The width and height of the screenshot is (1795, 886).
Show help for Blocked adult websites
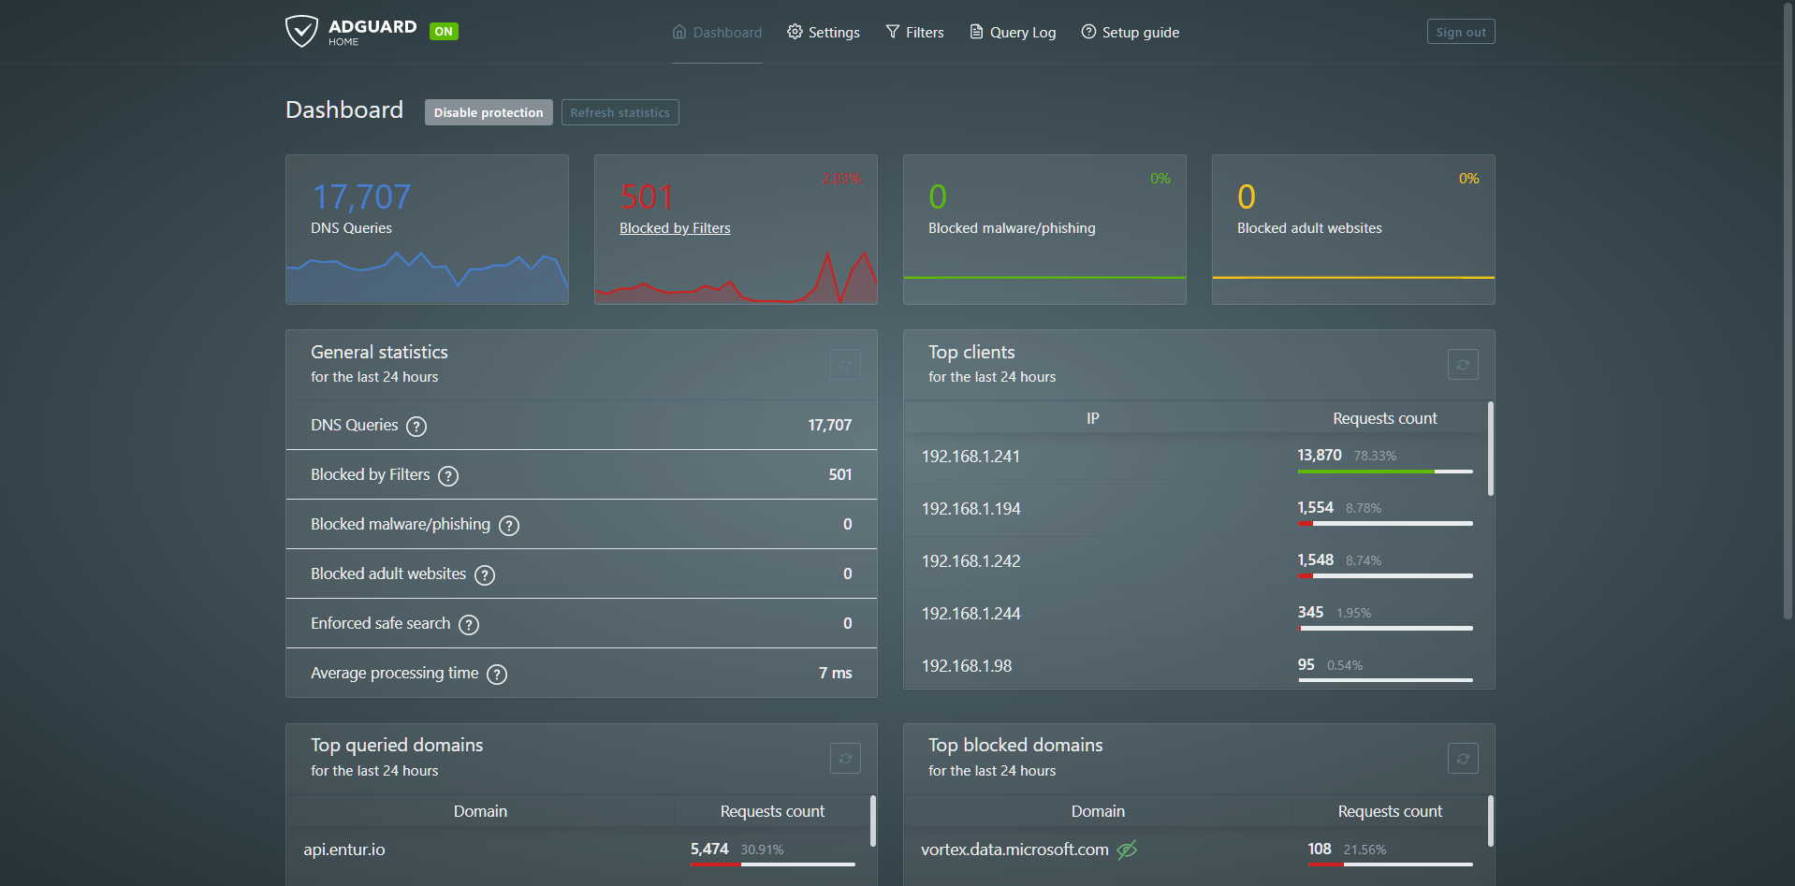click(484, 575)
